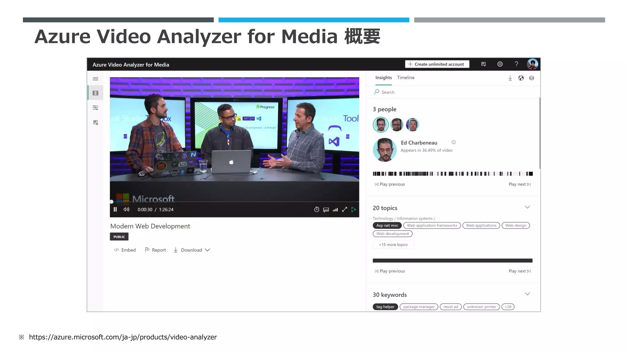
Task: Select the Web applications topic
Action: click(481, 226)
